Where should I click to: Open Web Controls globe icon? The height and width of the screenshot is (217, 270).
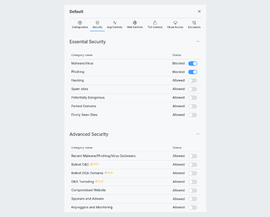pyautogui.click(x=135, y=23)
